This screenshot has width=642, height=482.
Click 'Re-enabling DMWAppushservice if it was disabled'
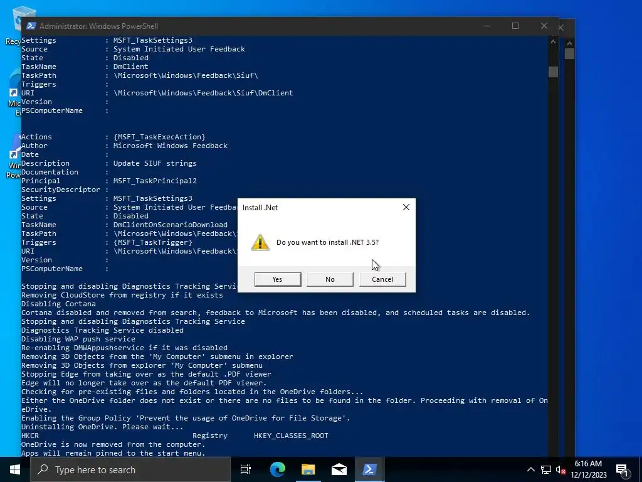click(125, 348)
